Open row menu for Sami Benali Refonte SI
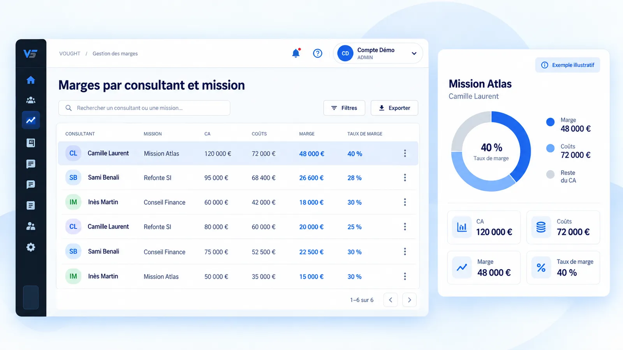Image resolution: width=623 pixels, height=350 pixels. 405,177
